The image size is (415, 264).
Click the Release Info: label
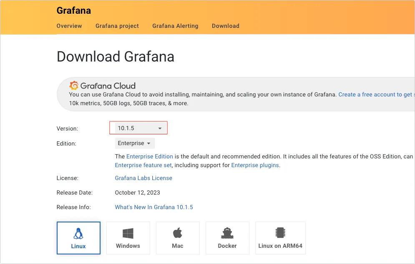73,207
